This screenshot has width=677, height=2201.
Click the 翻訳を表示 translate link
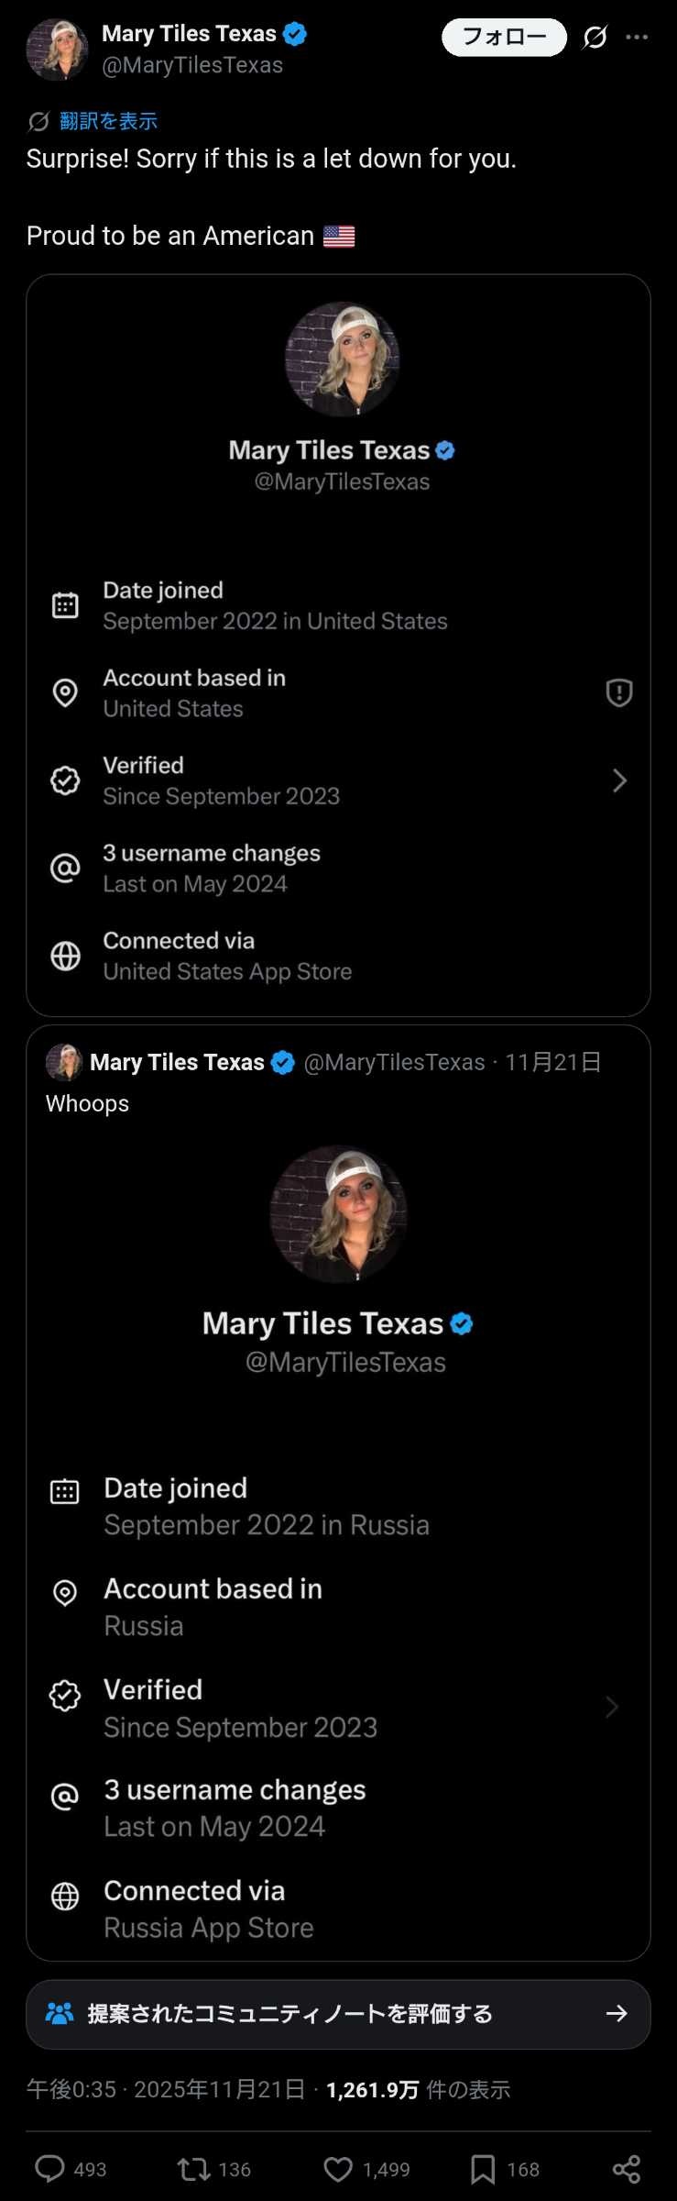108,121
